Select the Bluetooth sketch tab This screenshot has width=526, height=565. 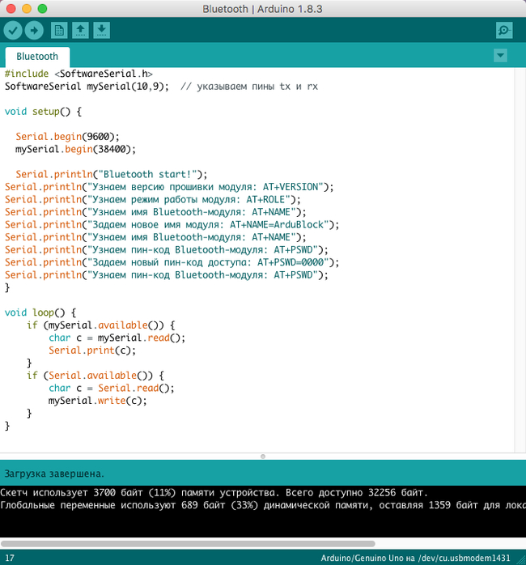coord(37,57)
